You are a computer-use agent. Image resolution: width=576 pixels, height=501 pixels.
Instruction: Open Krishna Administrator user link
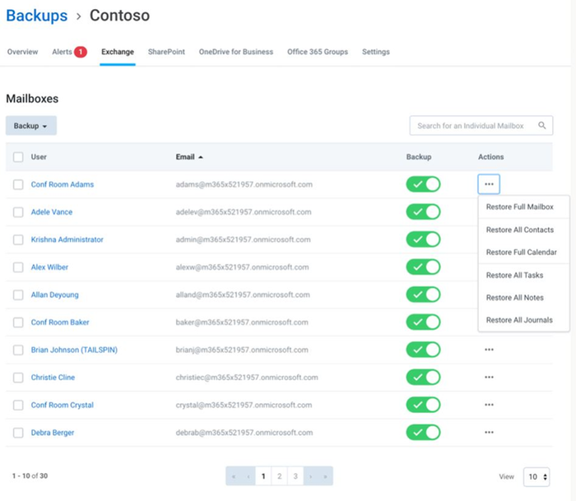click(67, 239)
